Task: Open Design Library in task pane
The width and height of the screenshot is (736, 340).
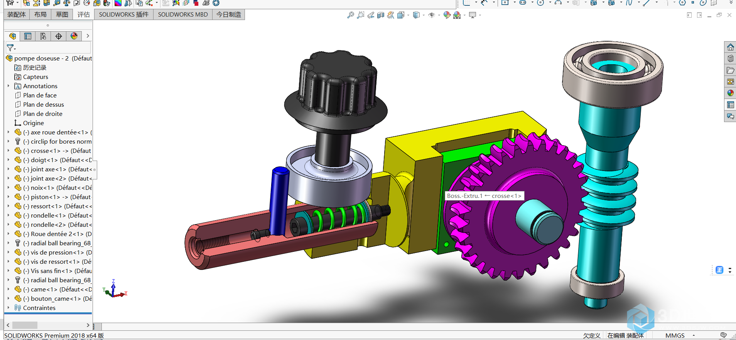Action: 730,59
